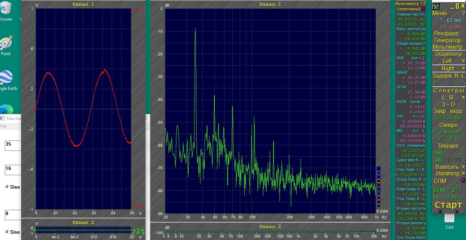Change the БПФ 2^17 FFT size
466x240 pixels.
[448, 189]
